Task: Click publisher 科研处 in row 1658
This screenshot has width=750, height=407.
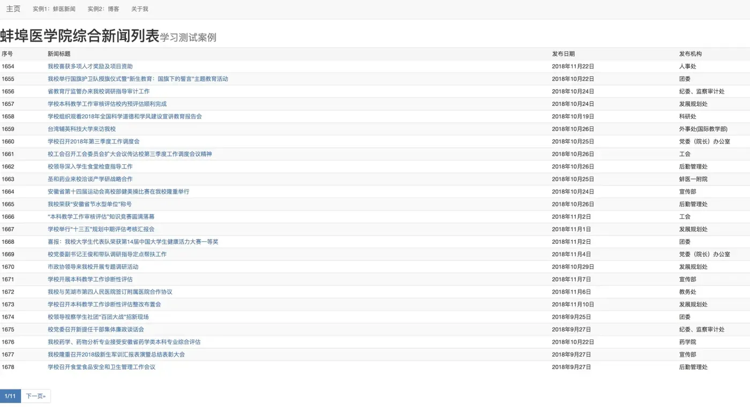Action: coord(688,117)
